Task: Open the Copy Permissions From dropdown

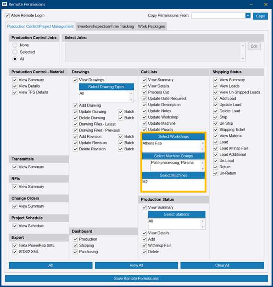Action: pos(248,16)
